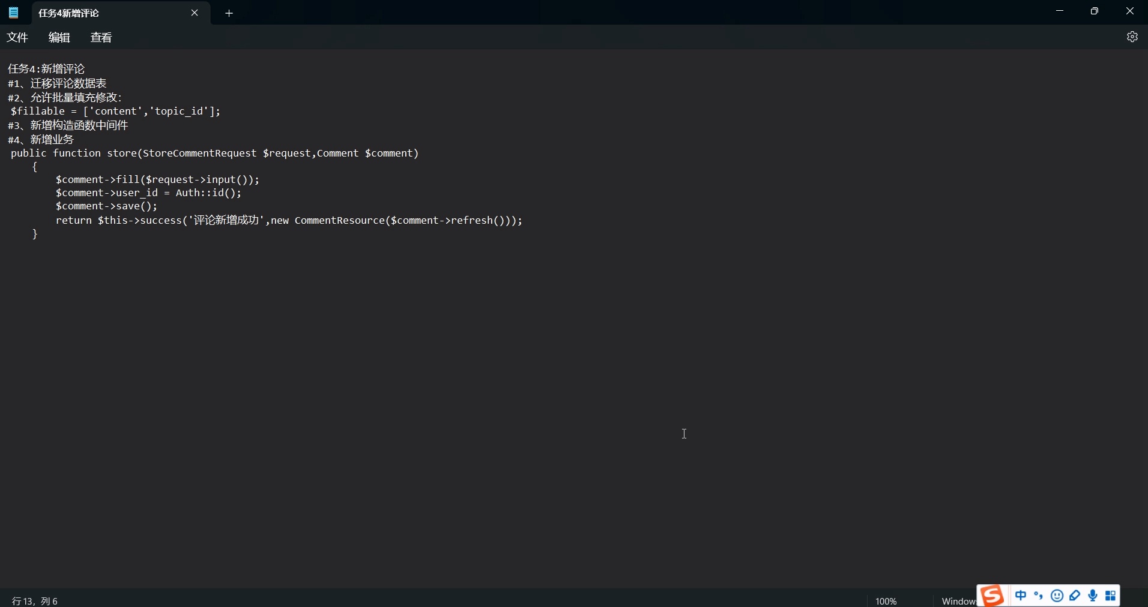Open Sogou handwriting pencil icon
The image size is (1148, 607).
1075,595
